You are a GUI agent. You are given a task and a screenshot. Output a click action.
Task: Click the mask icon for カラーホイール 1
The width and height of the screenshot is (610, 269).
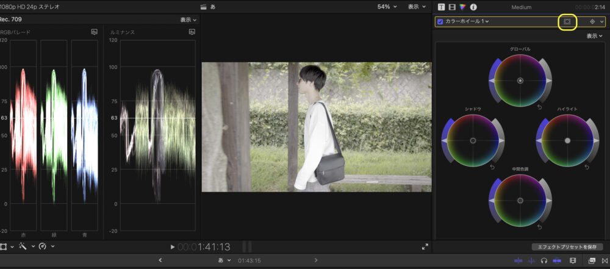[567, 21]
